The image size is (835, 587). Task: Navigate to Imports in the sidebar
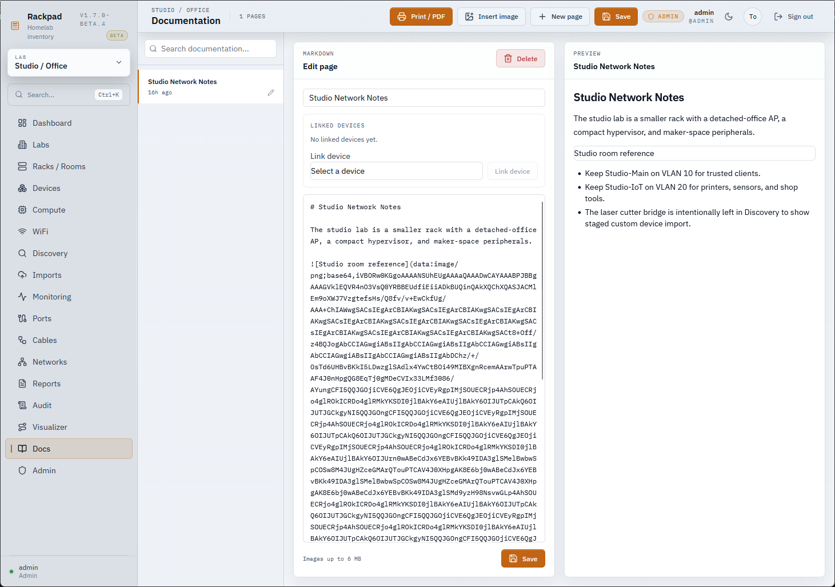[x=69, y=275]
